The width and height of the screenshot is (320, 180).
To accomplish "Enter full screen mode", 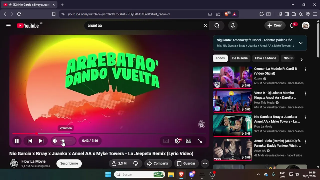I will click(x=200, y=141).
